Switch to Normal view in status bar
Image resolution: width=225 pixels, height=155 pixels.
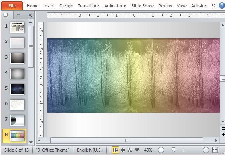(x=115, y=150)
